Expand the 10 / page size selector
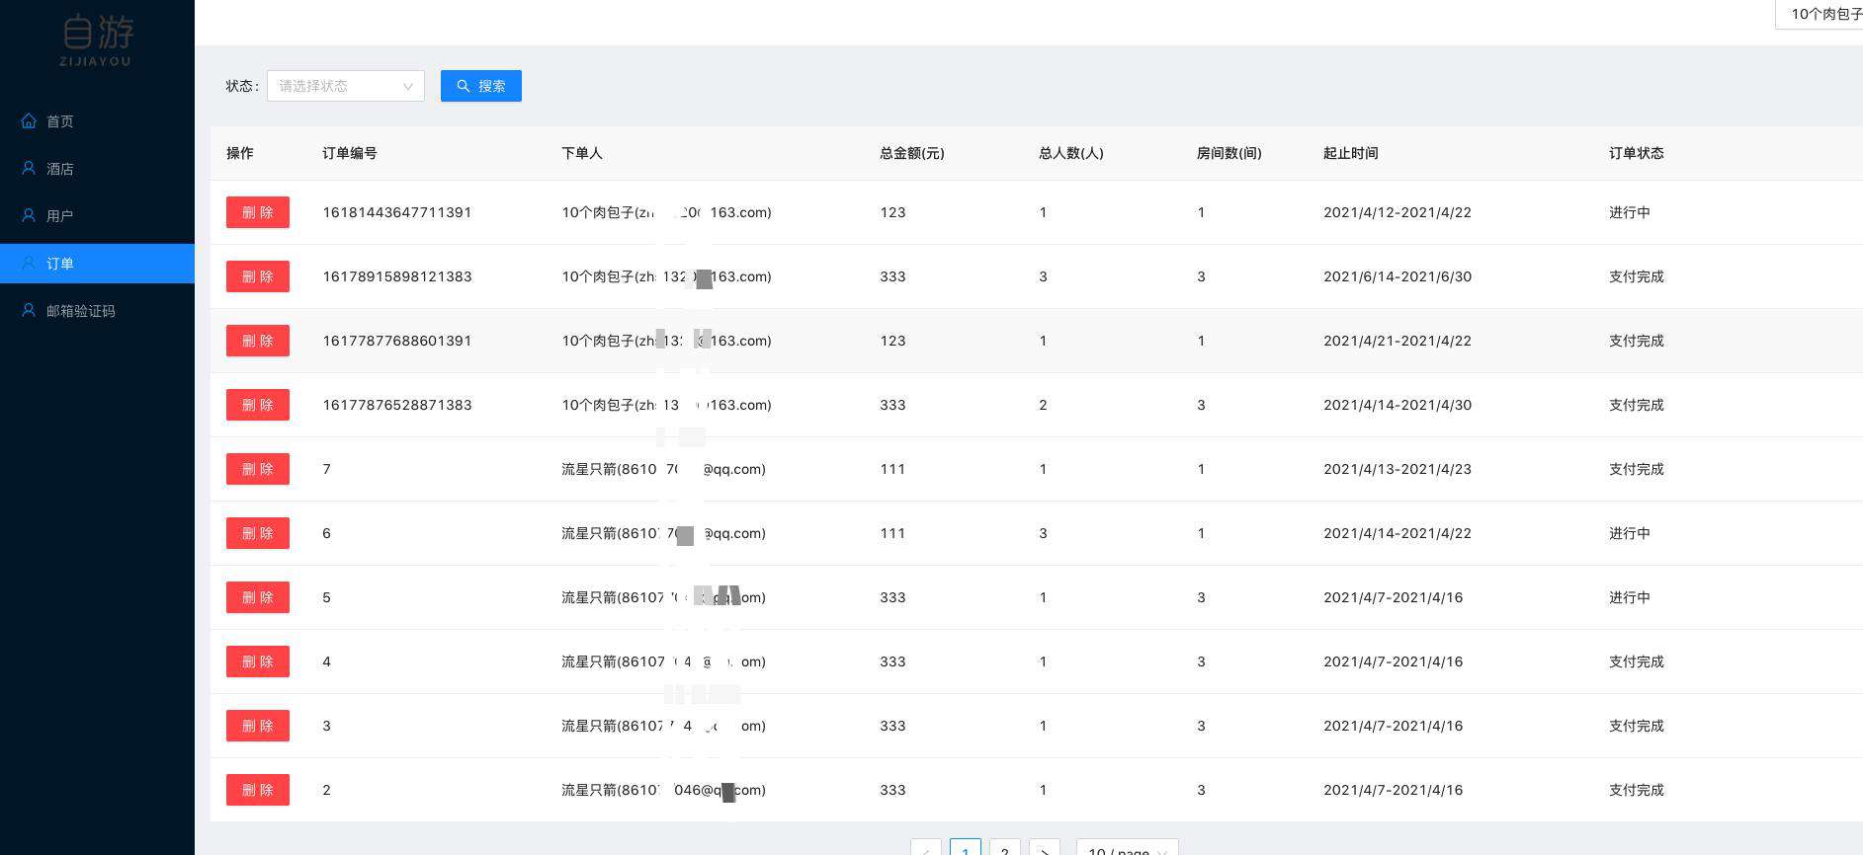 click(x=1127, y=847)
